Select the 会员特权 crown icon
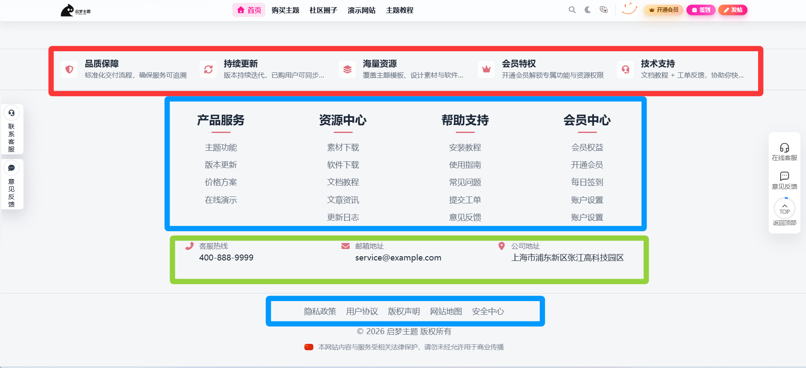This screenshot has width=806, height=368. coord(486,69)
